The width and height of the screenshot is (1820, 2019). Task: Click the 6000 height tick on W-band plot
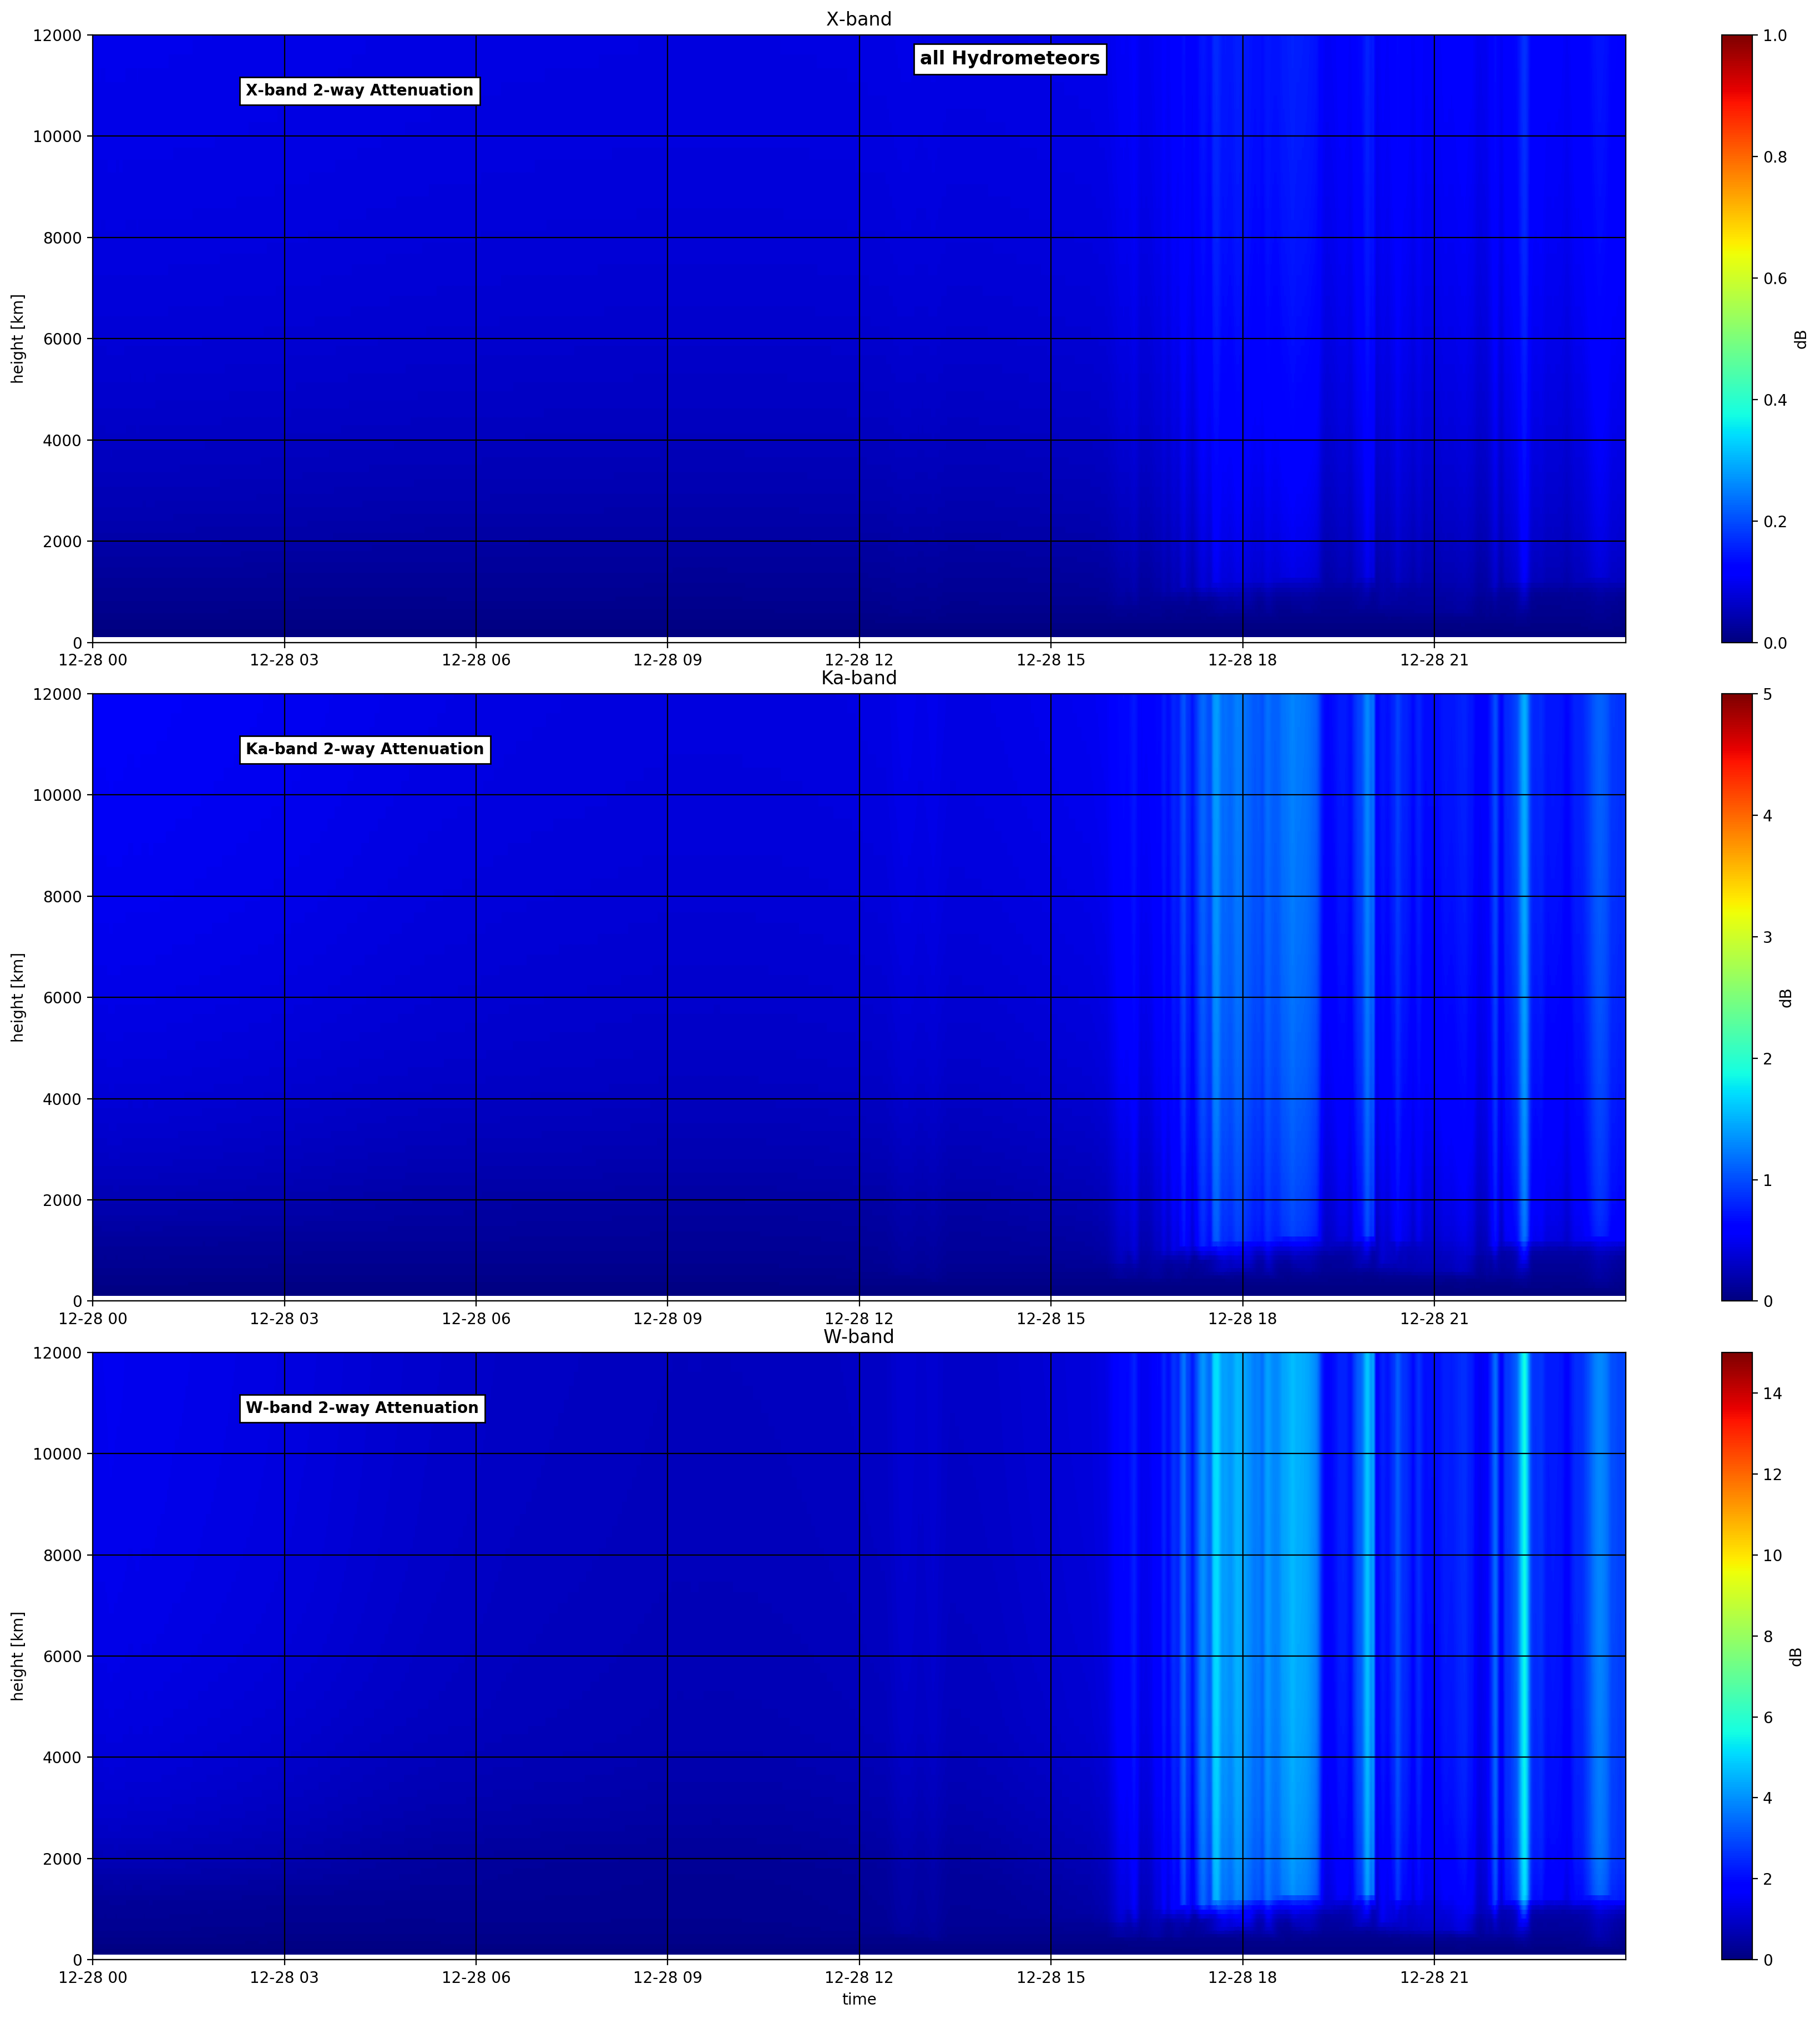point(64,1657)
